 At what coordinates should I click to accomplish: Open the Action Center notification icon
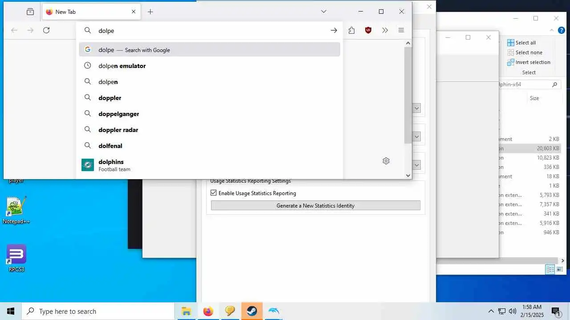(556, 311)
